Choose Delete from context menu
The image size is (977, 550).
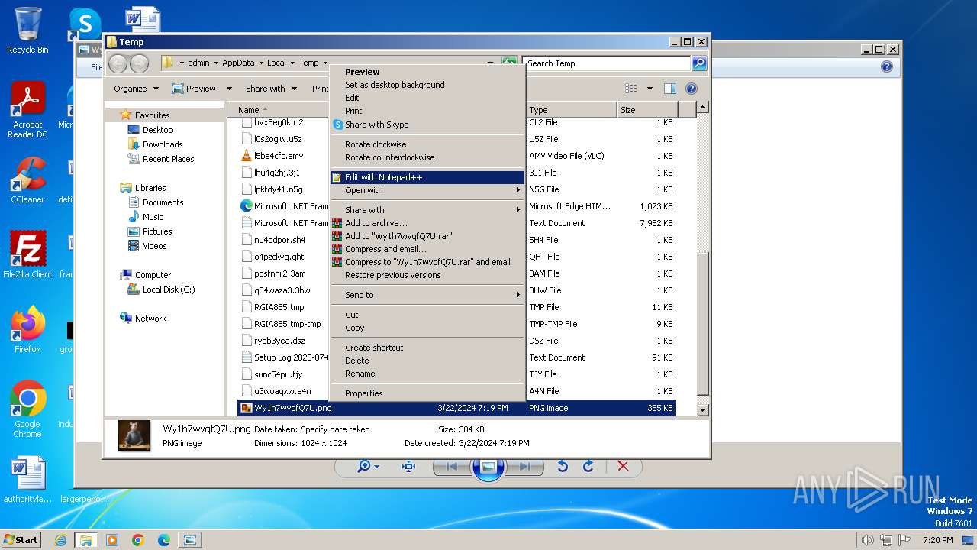point(427,361)
